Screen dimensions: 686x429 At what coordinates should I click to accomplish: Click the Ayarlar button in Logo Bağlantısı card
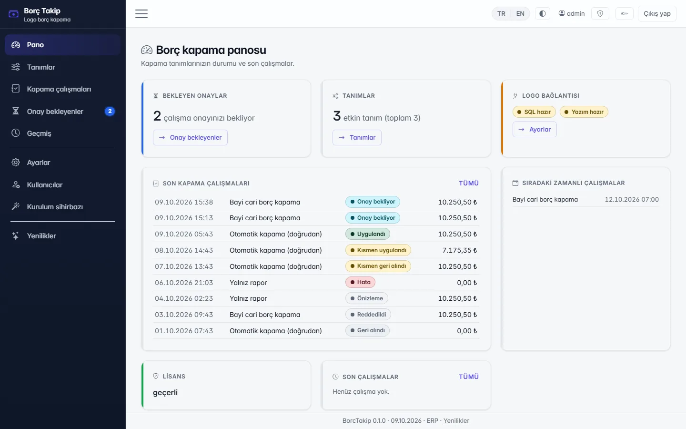[535, 130]
